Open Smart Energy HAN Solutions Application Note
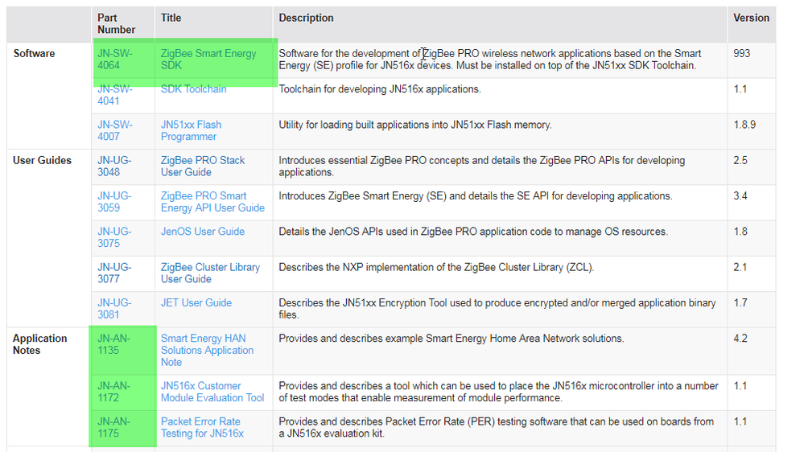The width and height of the screenshot is (804, 452). (207, 351)
